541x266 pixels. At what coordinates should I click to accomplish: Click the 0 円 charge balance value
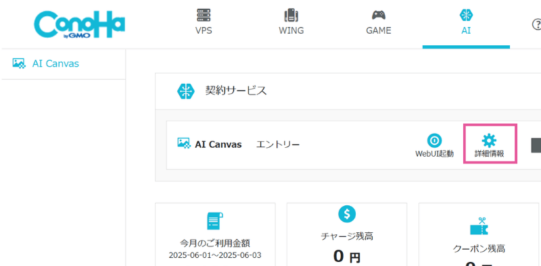click(347, 257)
